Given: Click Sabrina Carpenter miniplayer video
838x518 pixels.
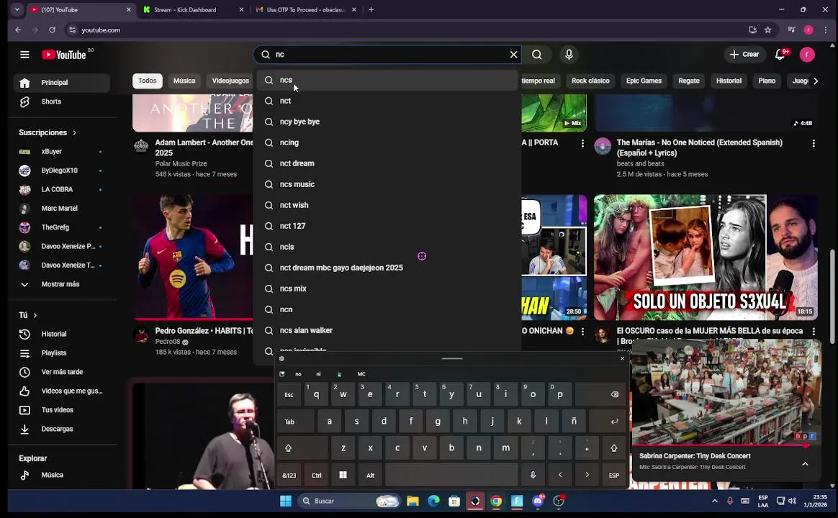Looking at the screenshot, I should (726, 392).
